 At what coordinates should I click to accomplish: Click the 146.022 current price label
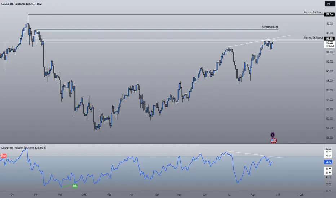pyautogui.click(x=330, y=42)
